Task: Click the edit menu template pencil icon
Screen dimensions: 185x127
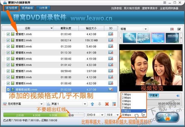Action: click(179, 29)
